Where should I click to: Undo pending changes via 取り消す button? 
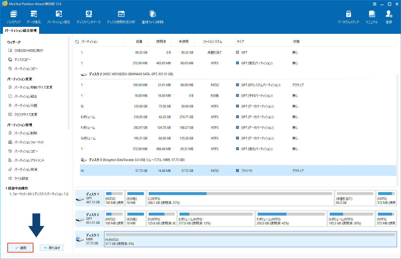tap(52, 248)
